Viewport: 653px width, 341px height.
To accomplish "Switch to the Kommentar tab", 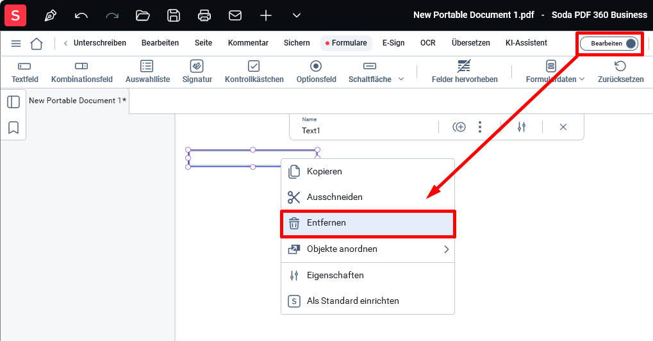I will (248, 43).
